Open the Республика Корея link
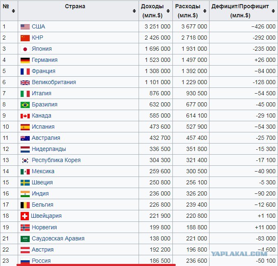The image size is (278, 266). click(56, 160)
